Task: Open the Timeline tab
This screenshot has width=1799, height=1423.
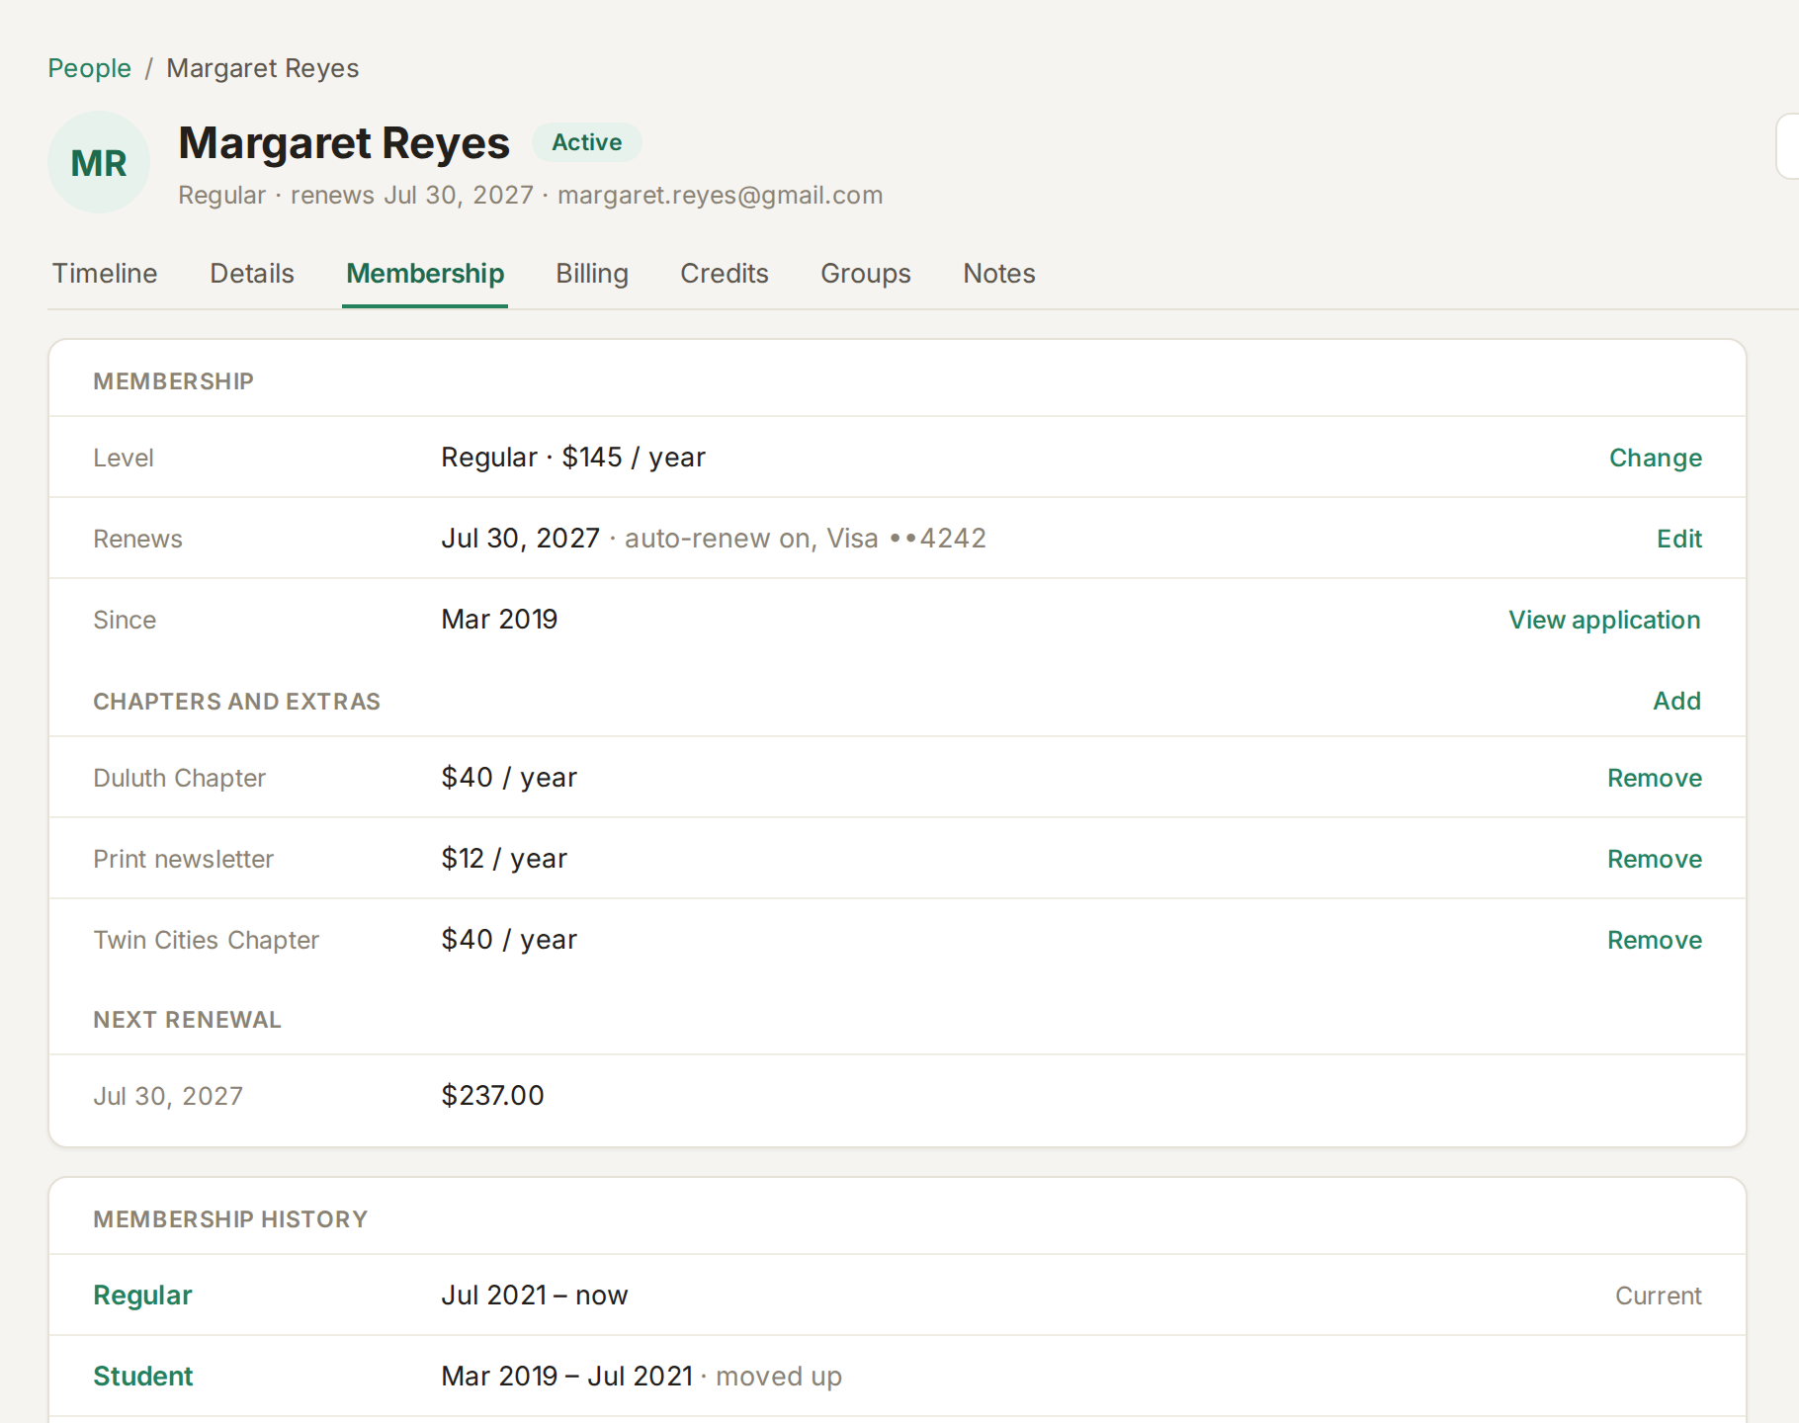Action: [105, 274]
